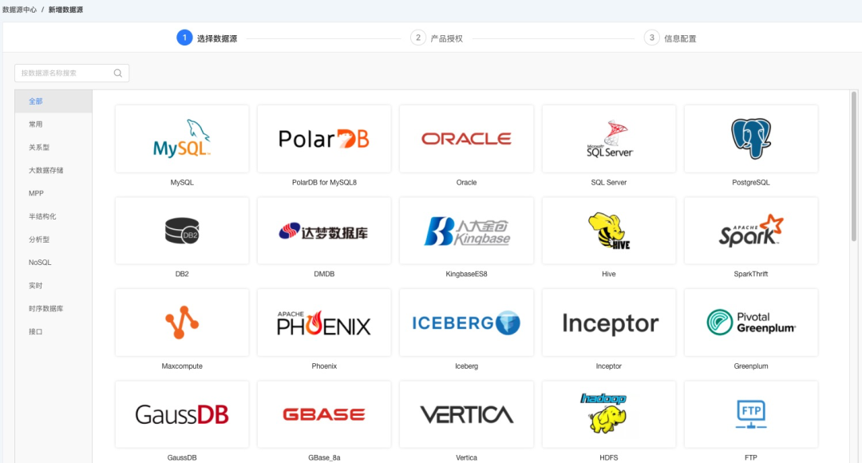862x463 pixels.
Task: Click the 新增数据源 breadcrumb text
Action: click(65, 10)
